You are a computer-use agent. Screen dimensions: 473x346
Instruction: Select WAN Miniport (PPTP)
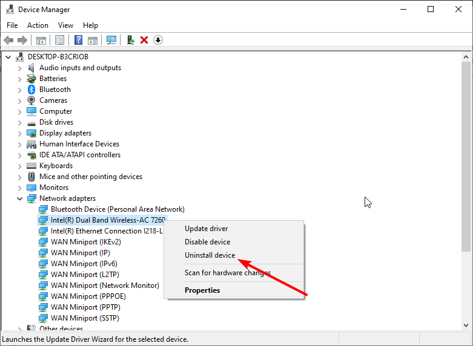point(85,307)
